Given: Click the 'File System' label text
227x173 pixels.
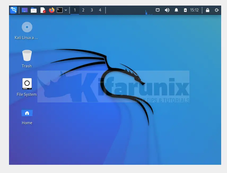Looking at the screenshot, I should coord(27,94).
